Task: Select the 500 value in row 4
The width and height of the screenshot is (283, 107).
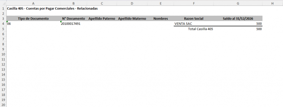Action: [238, 24]
